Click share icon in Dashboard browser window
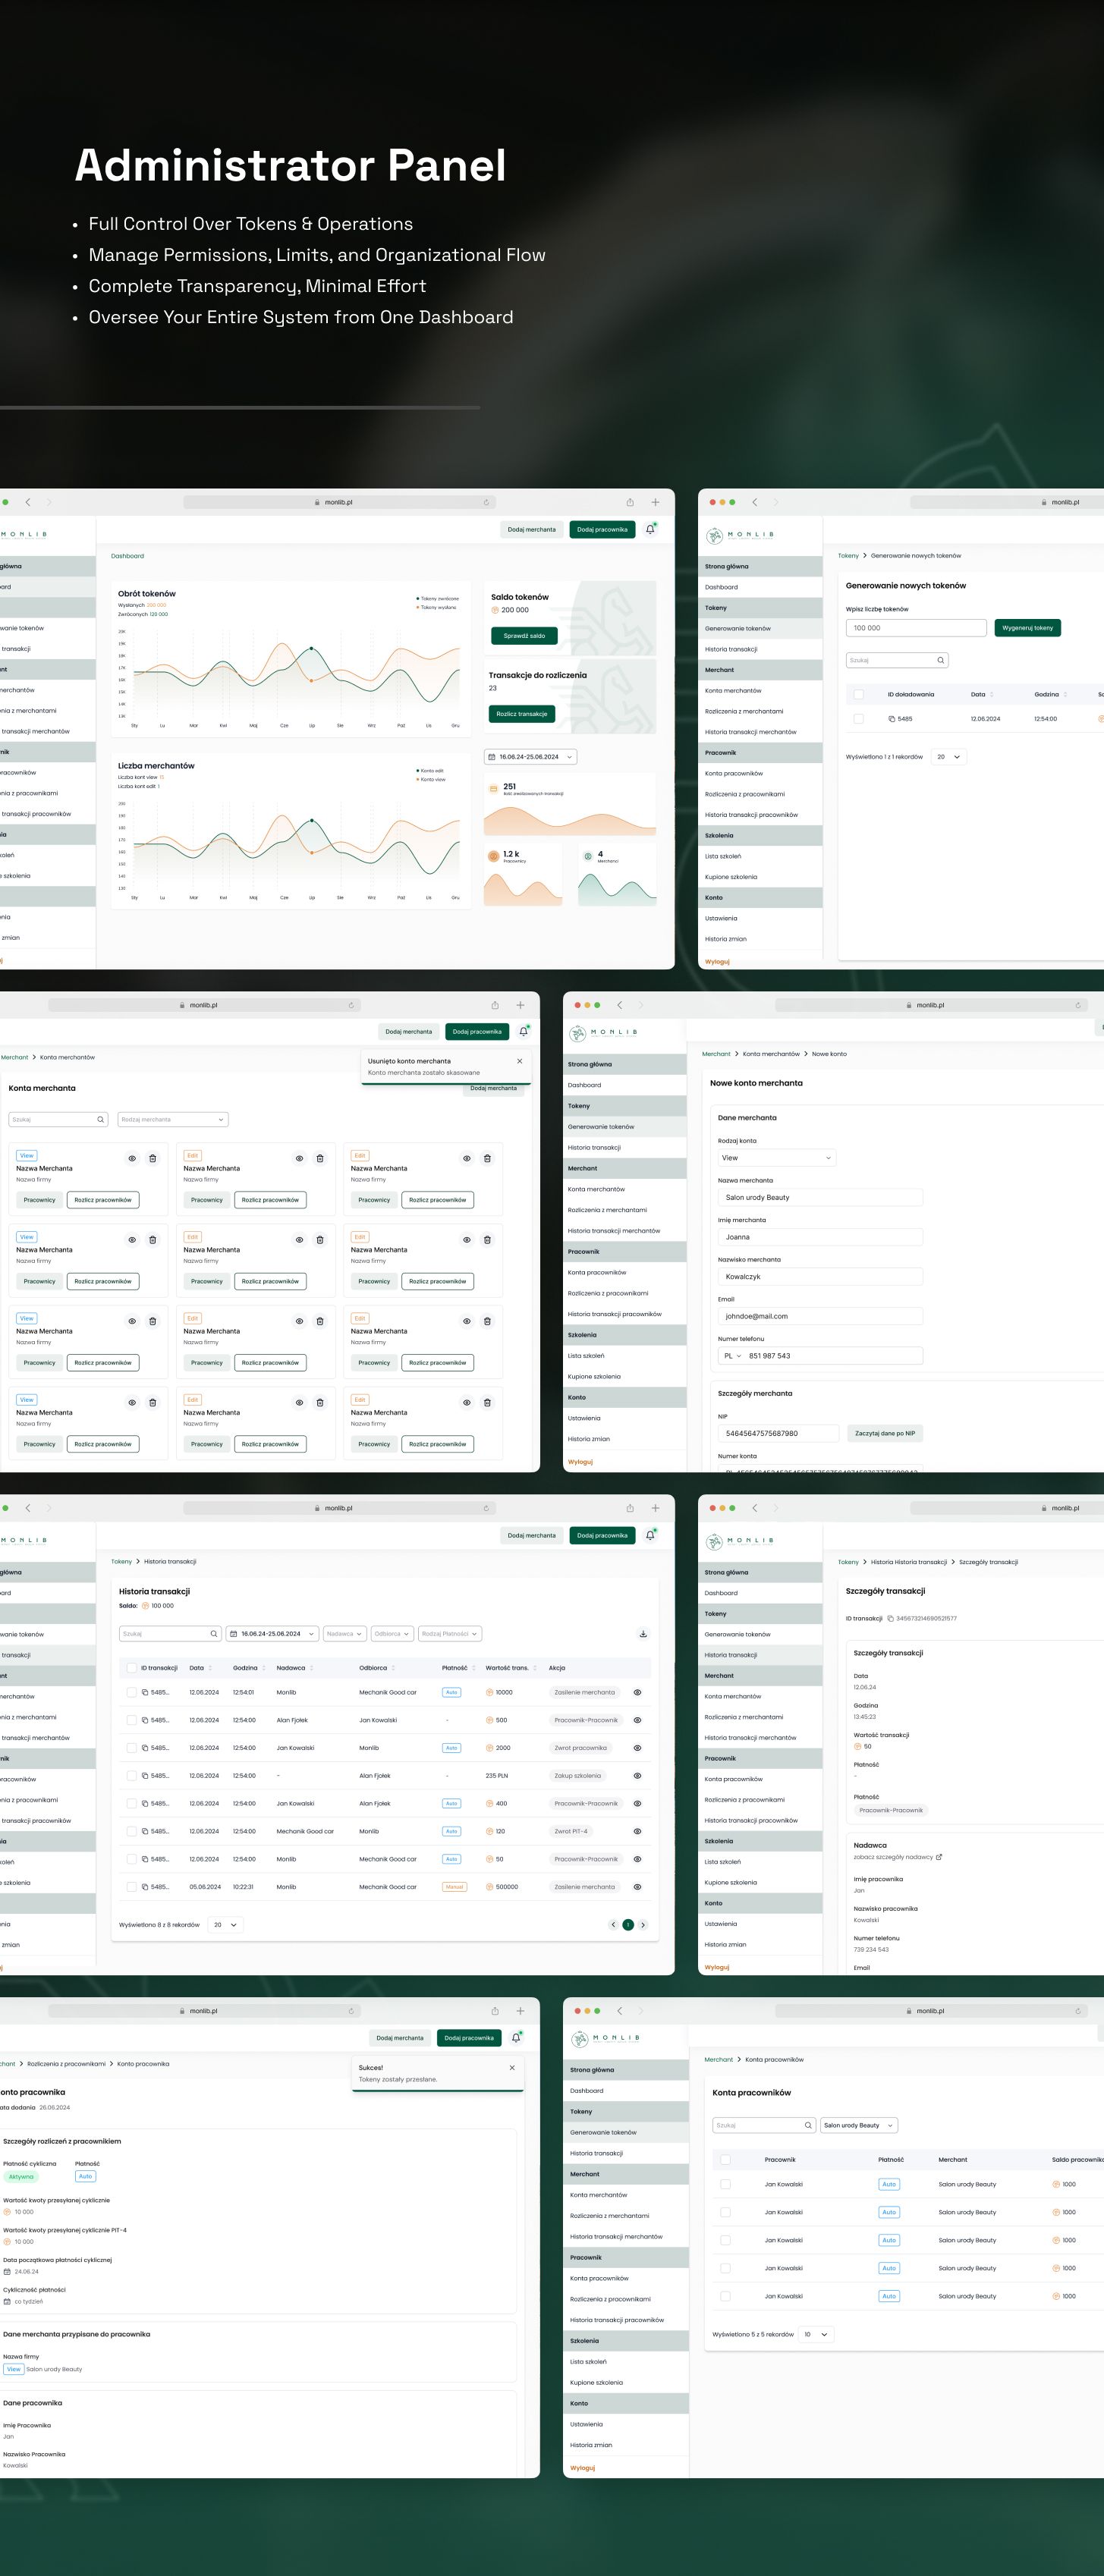The image size is (1104, 2576). point(630,502)
